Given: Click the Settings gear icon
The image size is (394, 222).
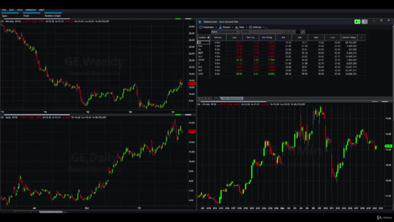Looking at the screenshot, I should [x=251, y=27].
